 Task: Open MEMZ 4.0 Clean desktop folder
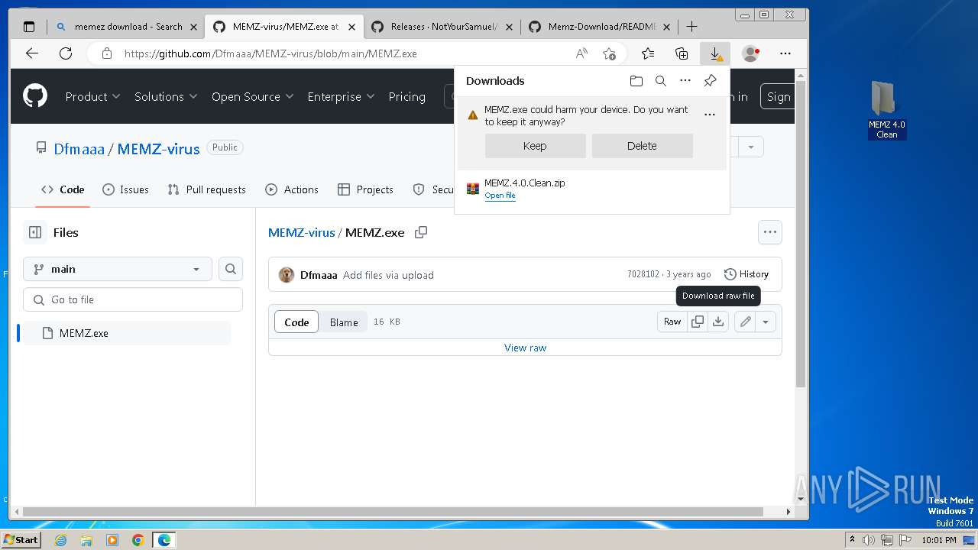(x=886, y=109)
